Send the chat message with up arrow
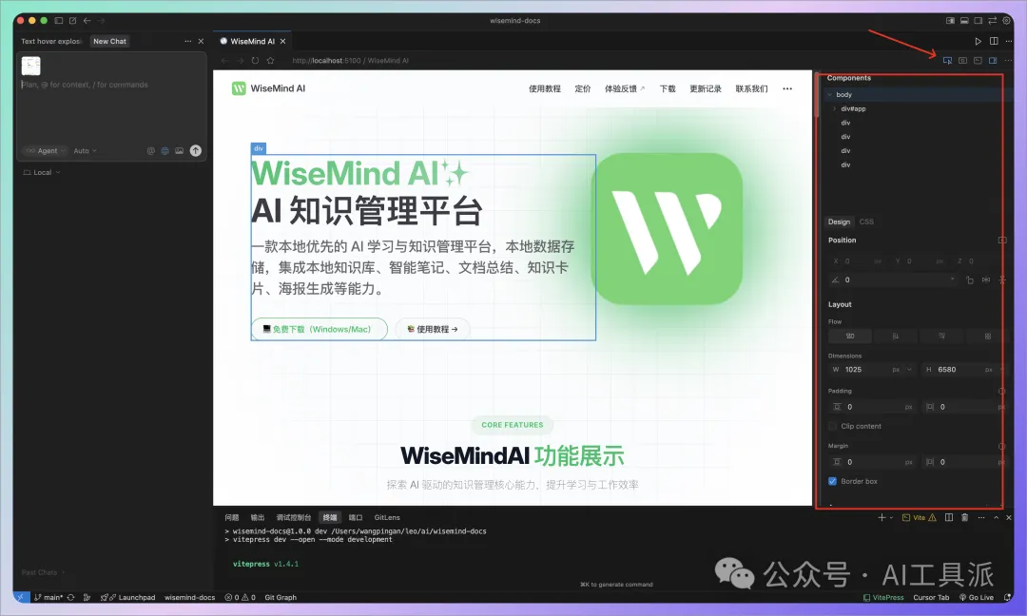Screen dimensions: 1027x616 [x=196, y=150]
